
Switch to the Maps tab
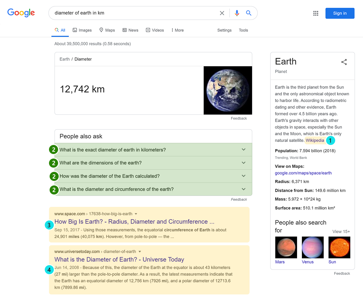click(107, 30)
